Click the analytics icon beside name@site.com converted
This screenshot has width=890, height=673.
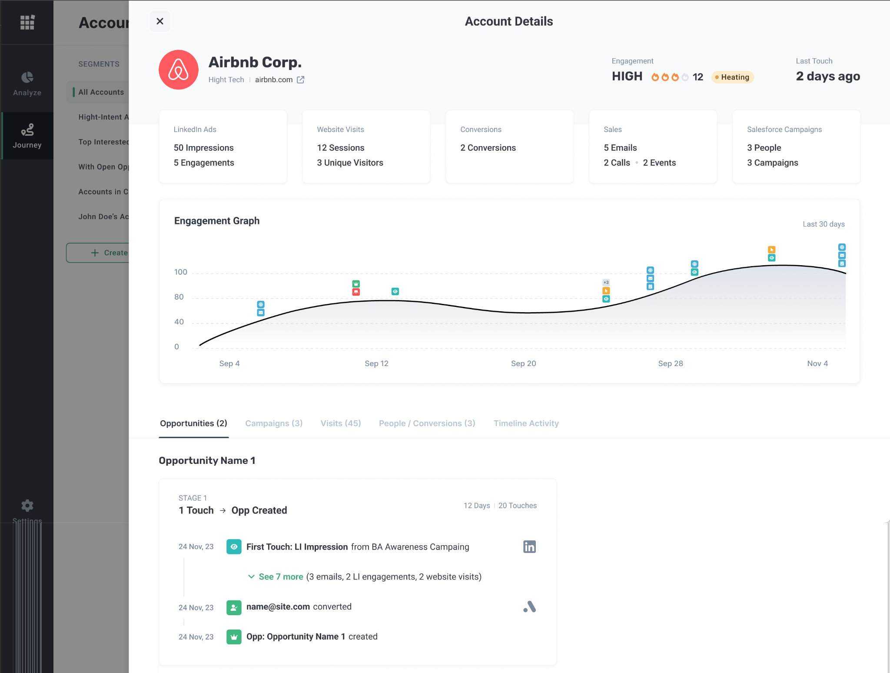click(x=529, y=607)
